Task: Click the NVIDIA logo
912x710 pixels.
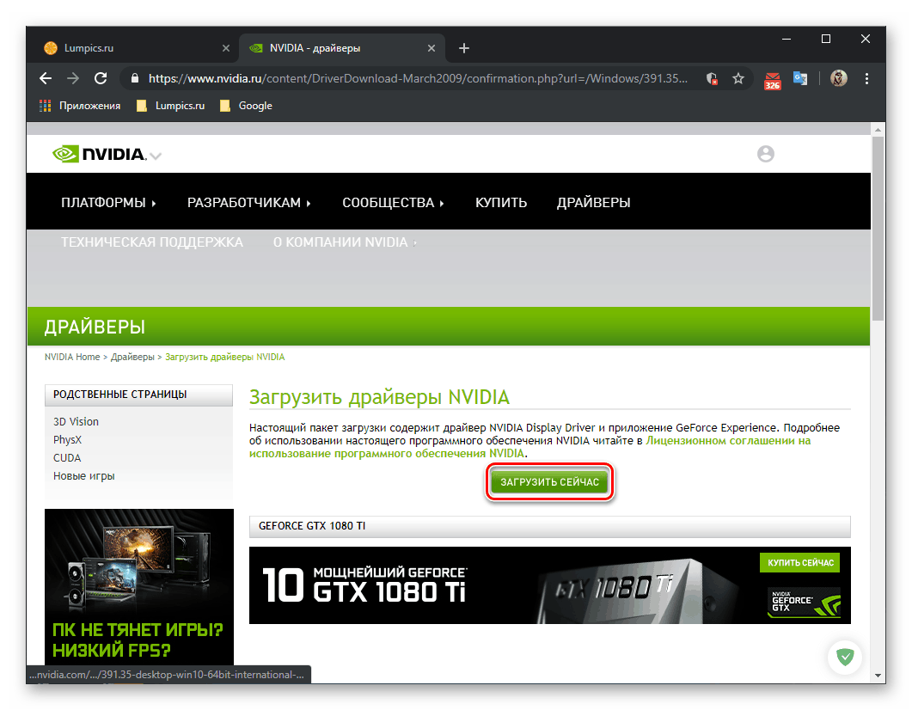Action: (x=98, y=154)
